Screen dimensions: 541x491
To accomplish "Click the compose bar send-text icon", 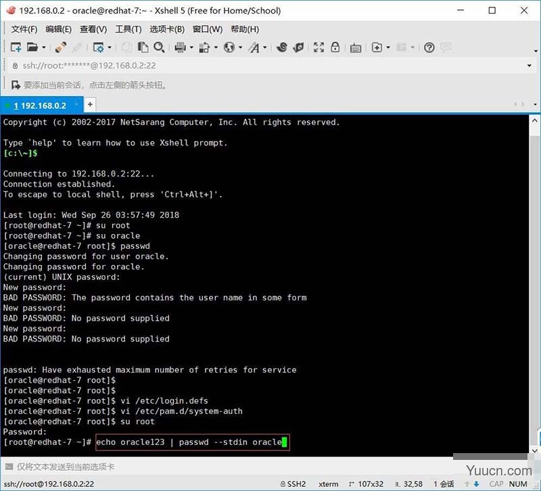I will coord(9,467).
